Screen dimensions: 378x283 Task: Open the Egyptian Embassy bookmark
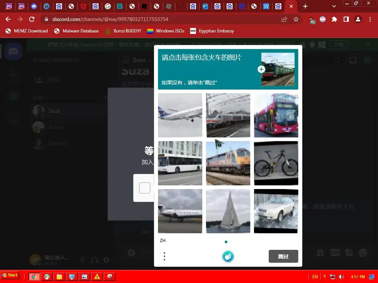click(212, 31)
